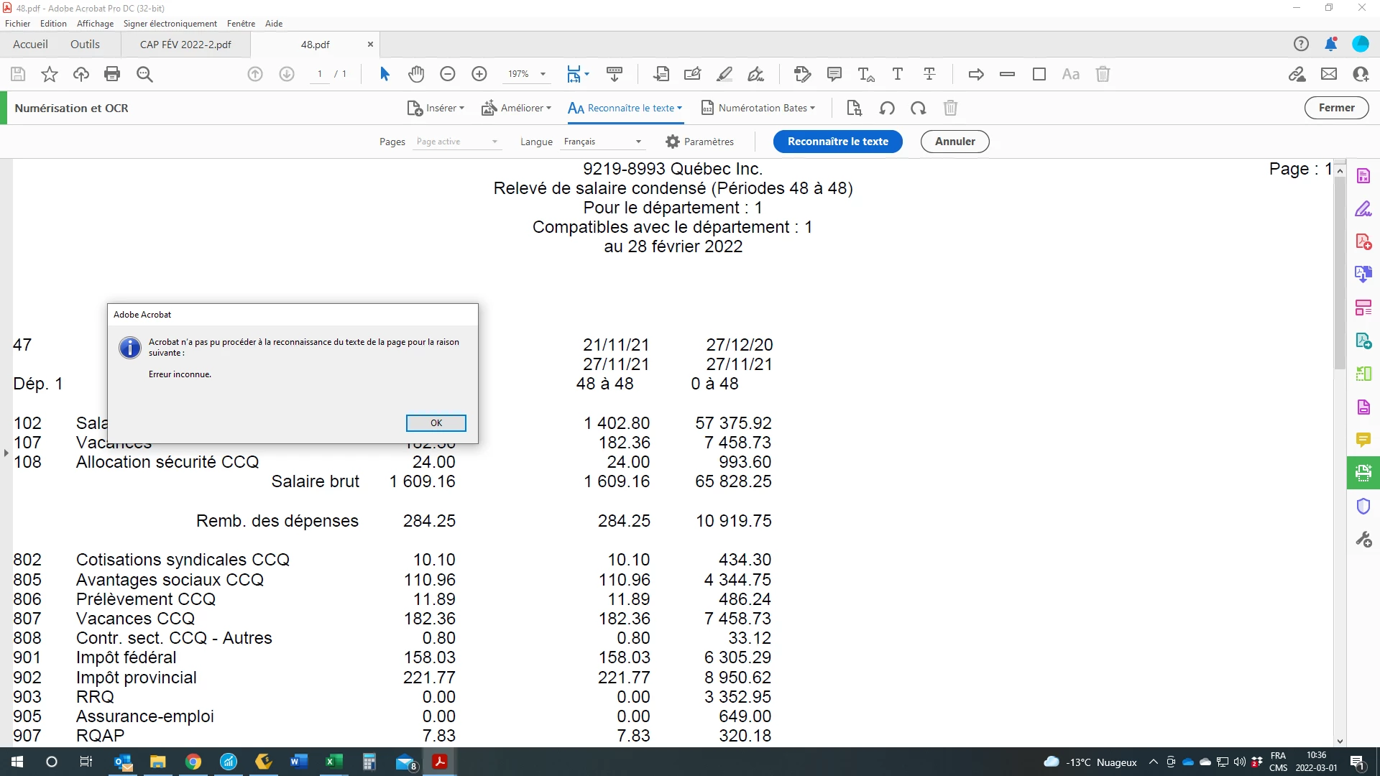The image size is (1380, 776).
Task: Open Excel from the taskbar
Action: pyautogui.click(x=333, y=762)
